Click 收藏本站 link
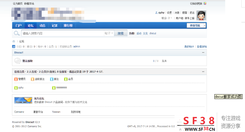Viewport: 245px width, 132px height. 29,4
